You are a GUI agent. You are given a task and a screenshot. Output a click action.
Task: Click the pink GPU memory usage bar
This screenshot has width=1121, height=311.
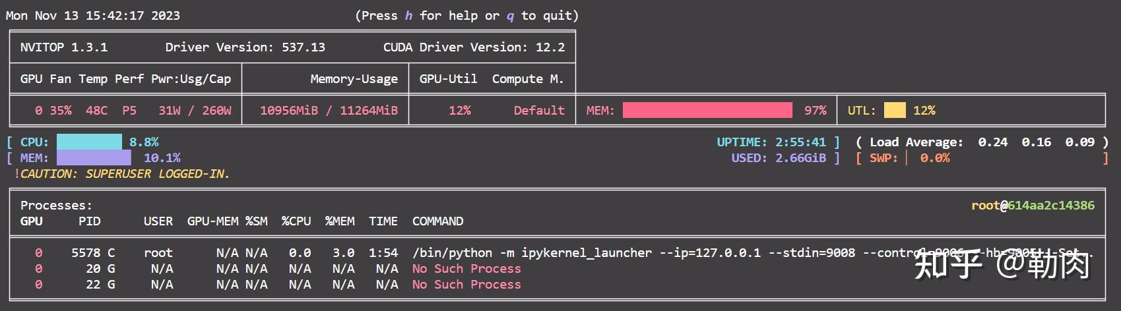pos(707,110)
